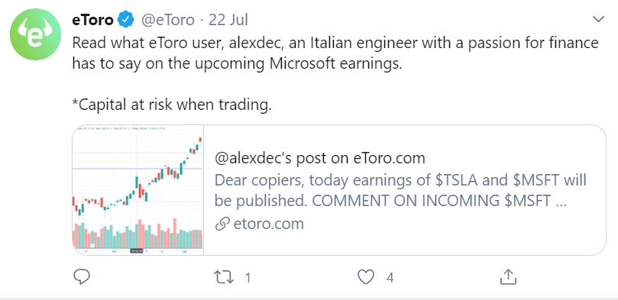Click the eToro display name
This screenshot has height=300, width=618.
tap(93, 20)
